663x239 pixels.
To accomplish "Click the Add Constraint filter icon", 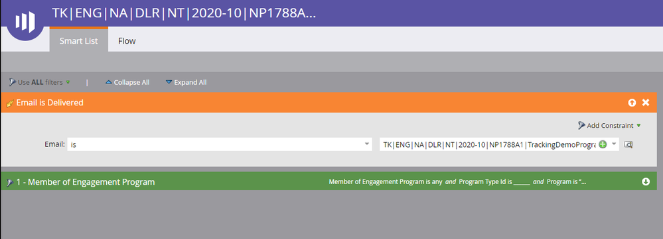I will (581, 126).
